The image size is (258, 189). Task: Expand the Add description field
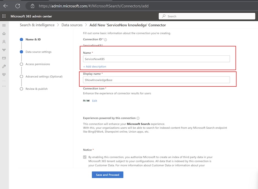tap(94, 66)
